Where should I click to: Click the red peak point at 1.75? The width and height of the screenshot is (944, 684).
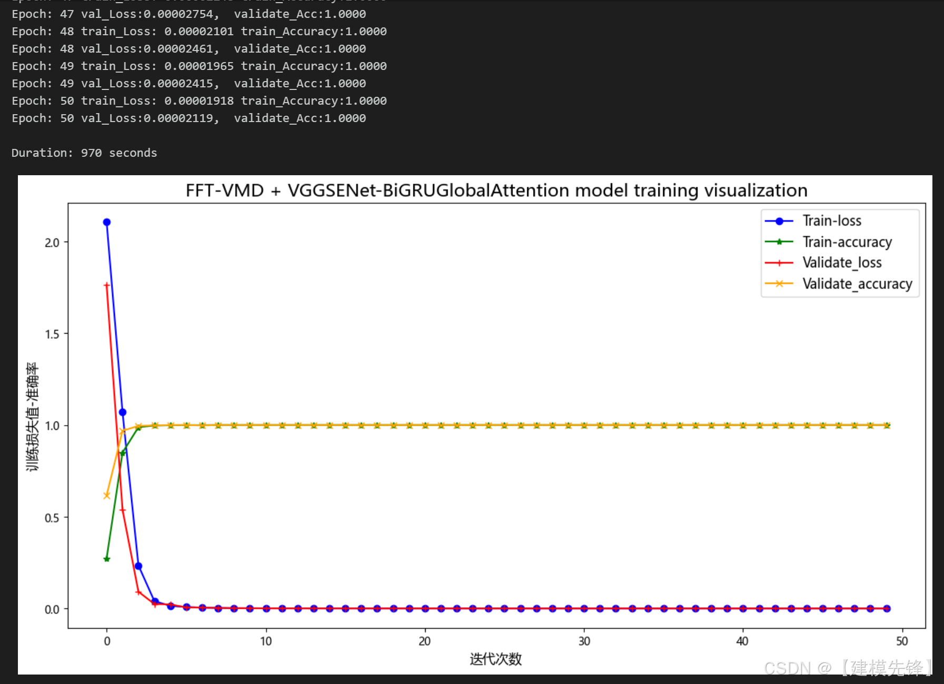click(106, 285)
